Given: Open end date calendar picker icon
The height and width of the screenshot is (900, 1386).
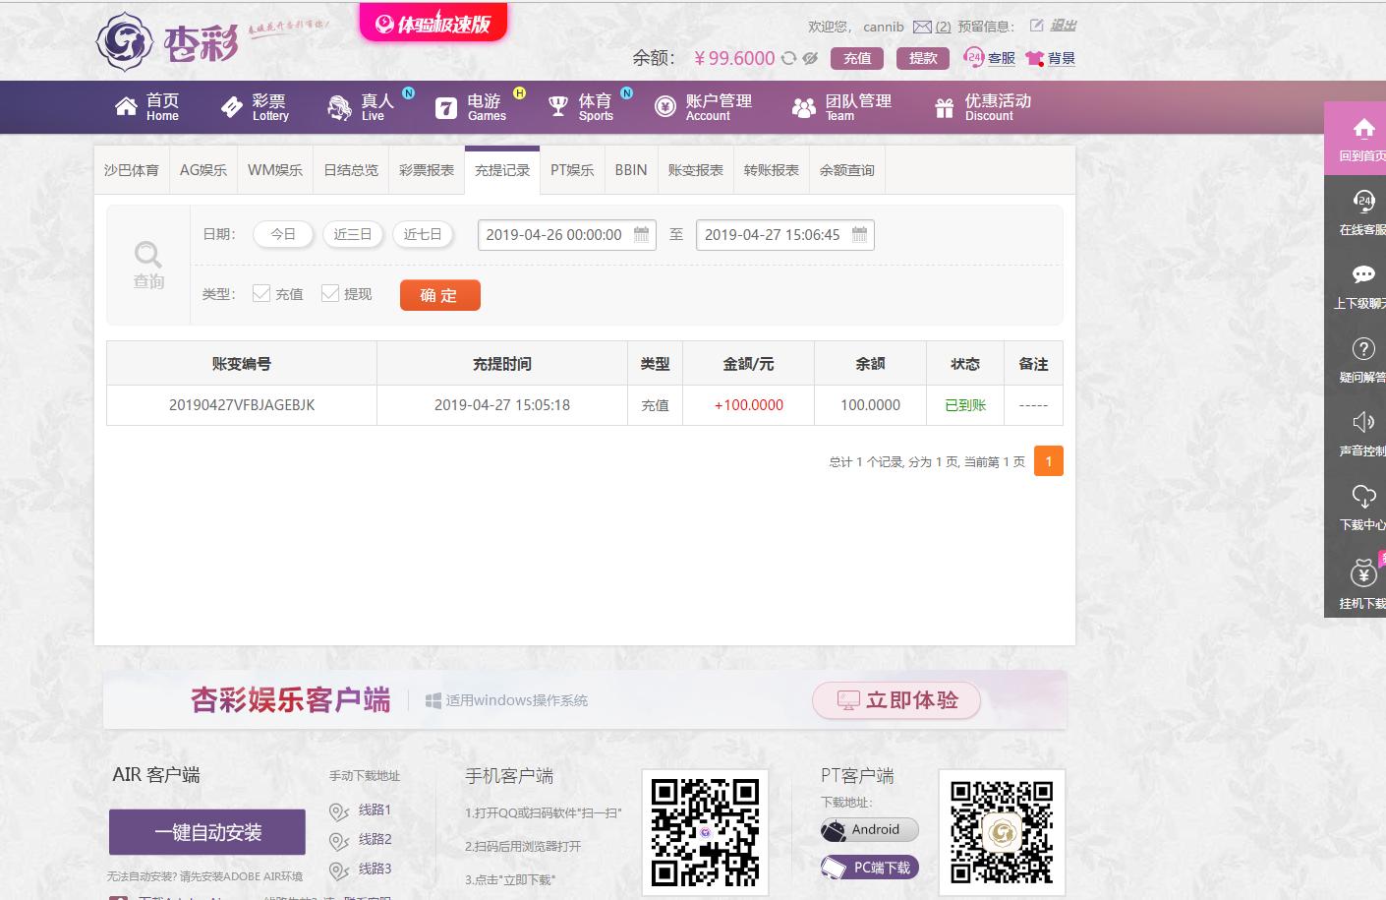Looking at the screenshot, I should click(x=860, y=234).
